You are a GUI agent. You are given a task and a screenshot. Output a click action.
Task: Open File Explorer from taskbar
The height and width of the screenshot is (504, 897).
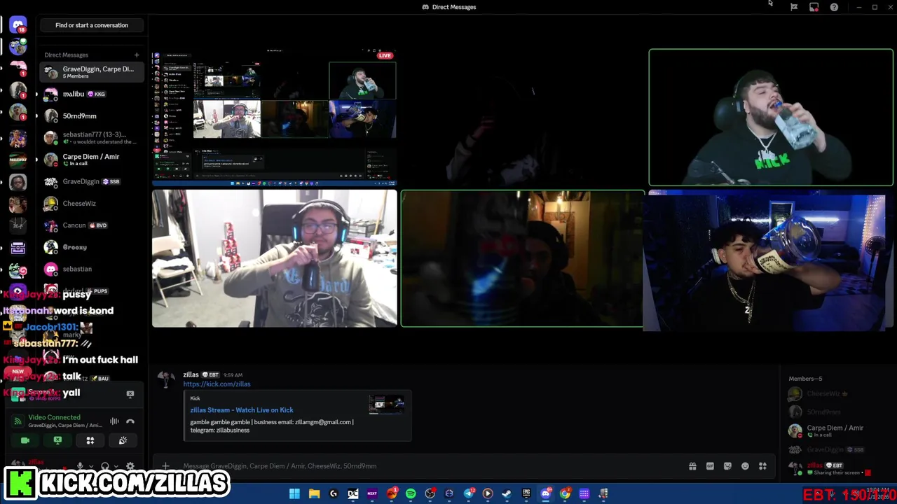click(314, 493)
